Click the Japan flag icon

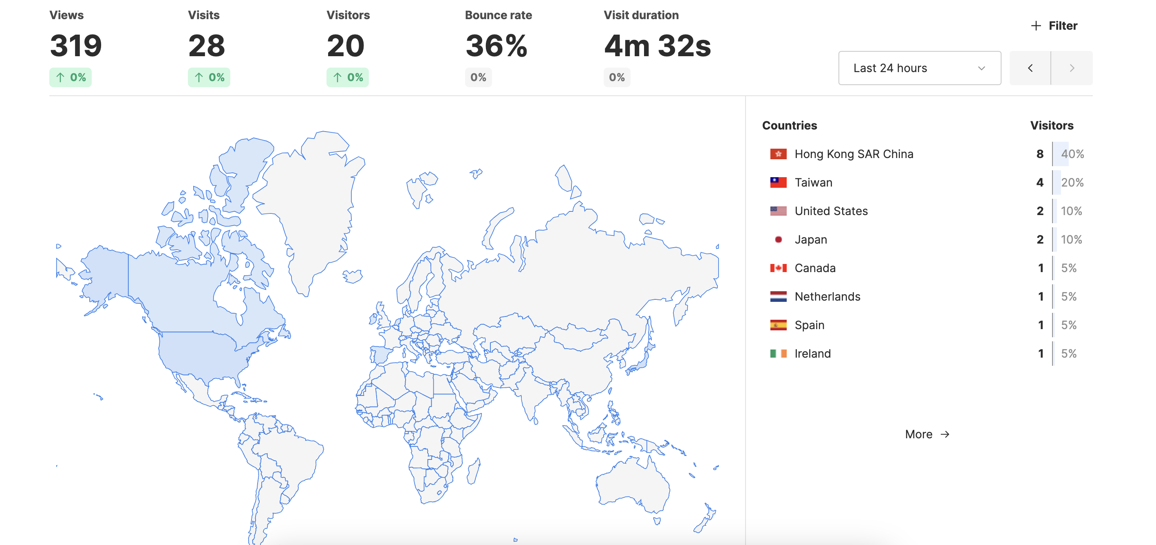(x=778, y=240)
